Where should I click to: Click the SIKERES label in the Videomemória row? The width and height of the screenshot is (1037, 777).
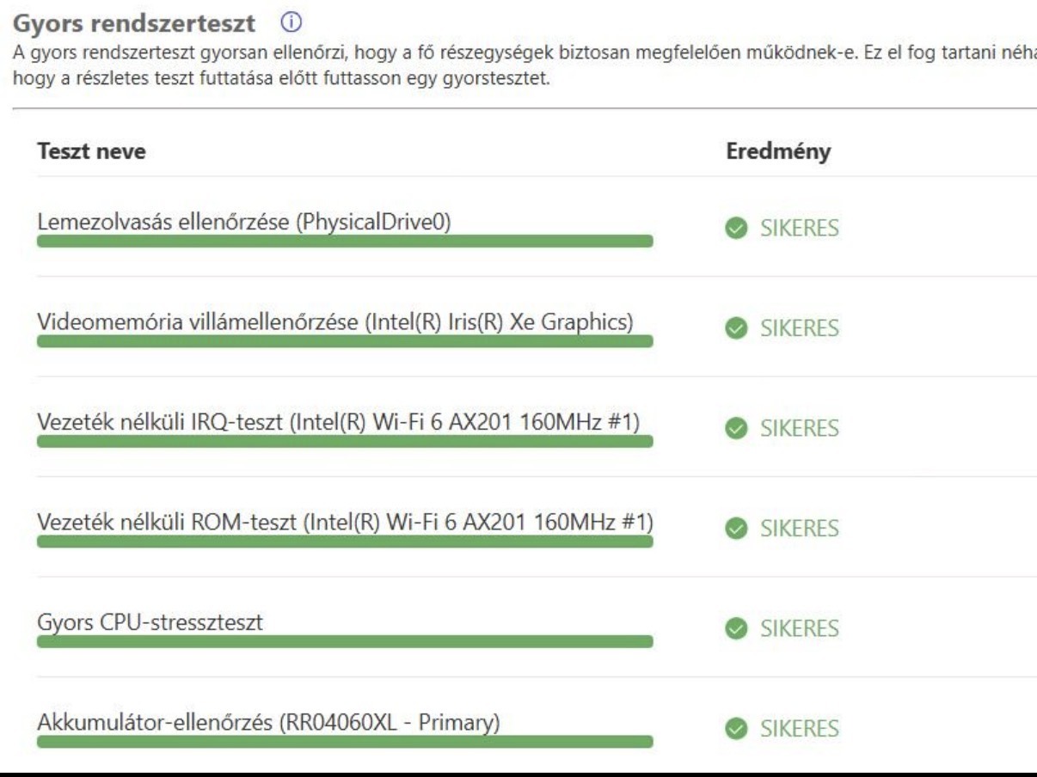[x=799, y=328]
